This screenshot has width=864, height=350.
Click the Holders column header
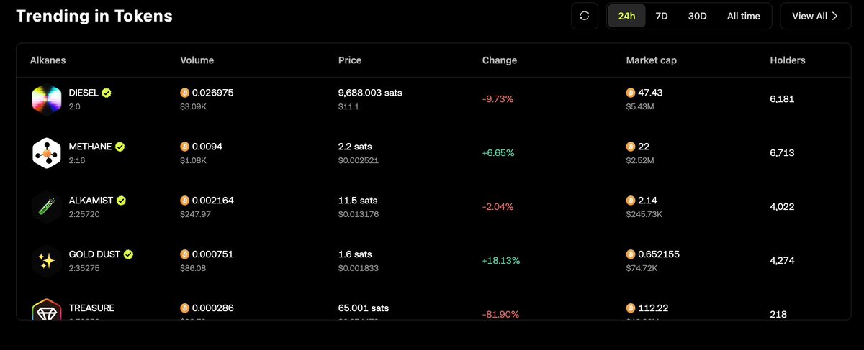pyautogui.click(x=787, y=60)
